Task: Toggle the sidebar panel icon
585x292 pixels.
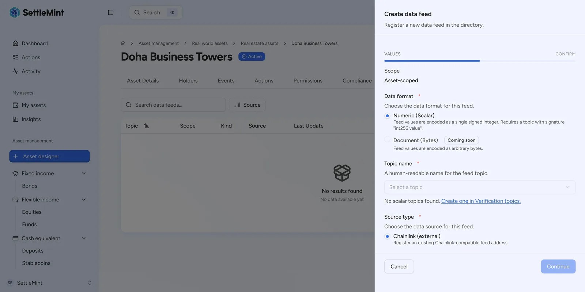Action: pyautogui.click(x=111, y=12)
